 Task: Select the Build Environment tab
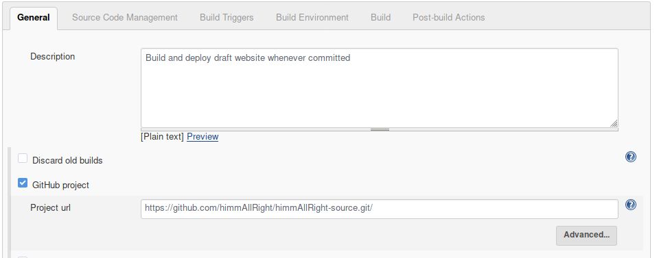click(x=312, y=18)
